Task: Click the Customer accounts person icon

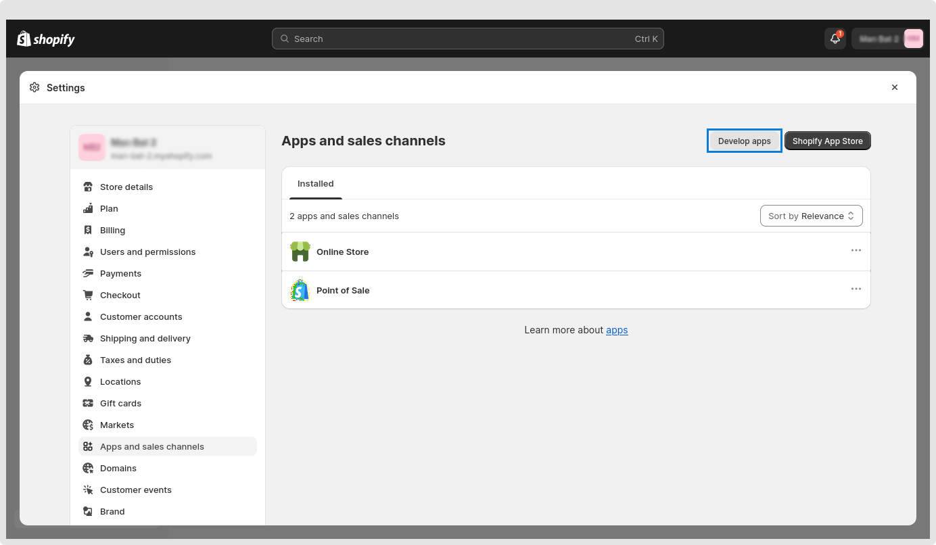Action: coord(88,316)
